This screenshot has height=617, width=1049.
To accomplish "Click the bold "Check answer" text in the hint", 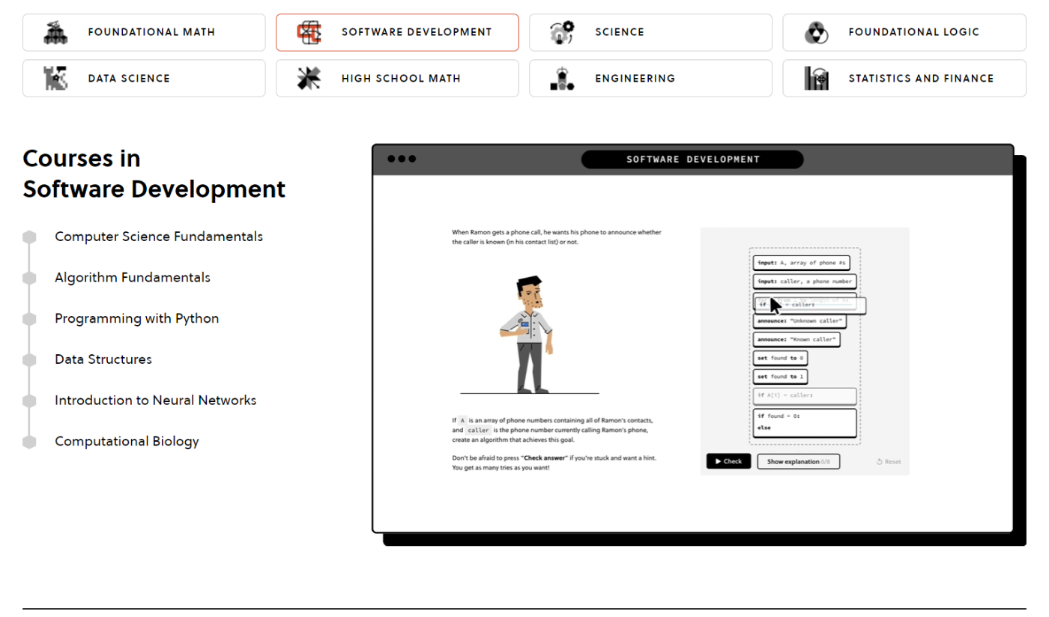I will point(544,458).
